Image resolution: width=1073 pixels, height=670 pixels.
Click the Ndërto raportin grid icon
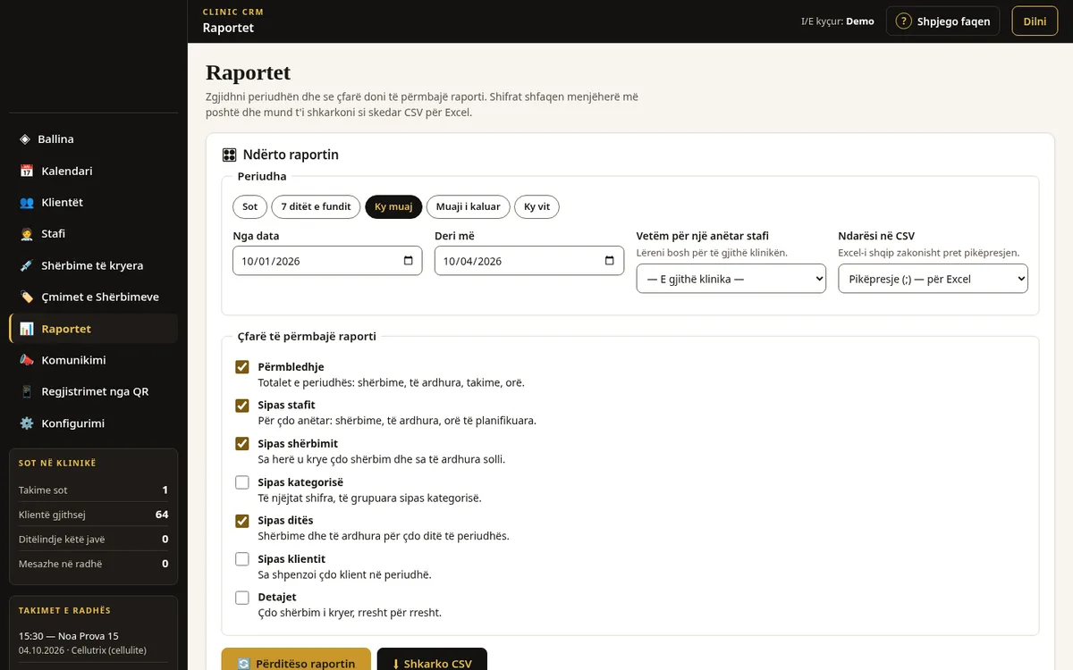point(229,155)
